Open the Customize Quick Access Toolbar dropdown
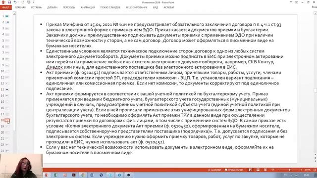The width and height of the screenshot is (317, 178). (x=33, y=2)
